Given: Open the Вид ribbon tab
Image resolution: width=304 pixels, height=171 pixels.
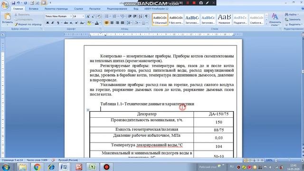Looking at the screenshot, I should click(x=136, y=9).
